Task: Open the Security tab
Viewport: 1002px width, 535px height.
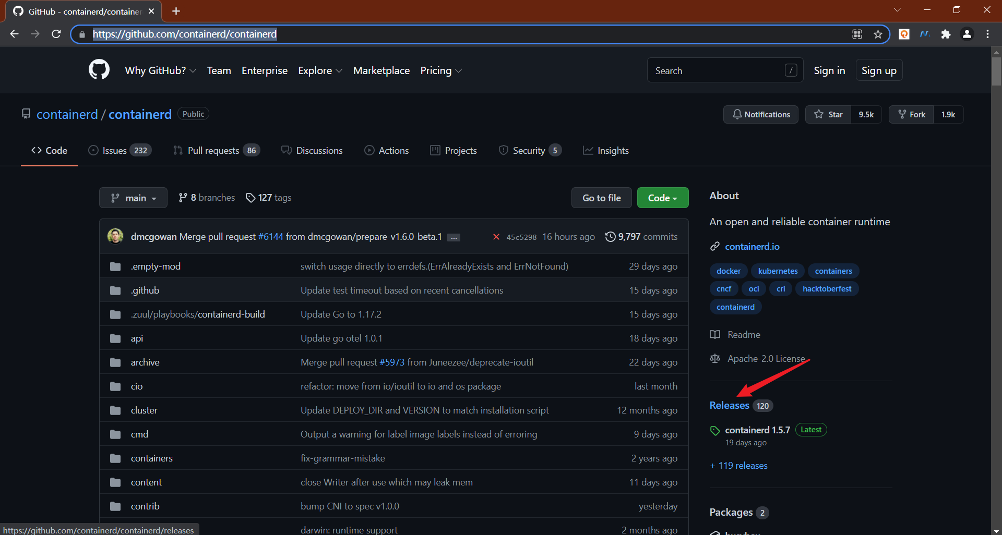Action: pyautogui.click(x=530, y=150)
